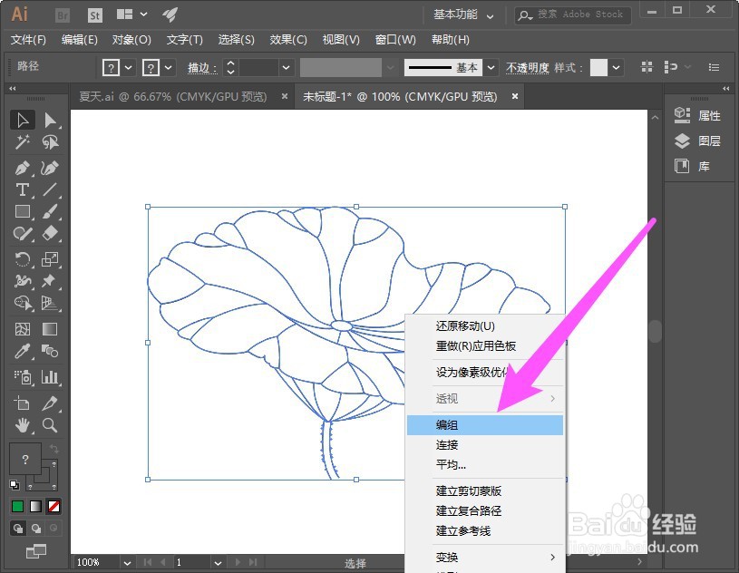
Task: Select the Perspective Grid tool
Action: tap(50, 303)
